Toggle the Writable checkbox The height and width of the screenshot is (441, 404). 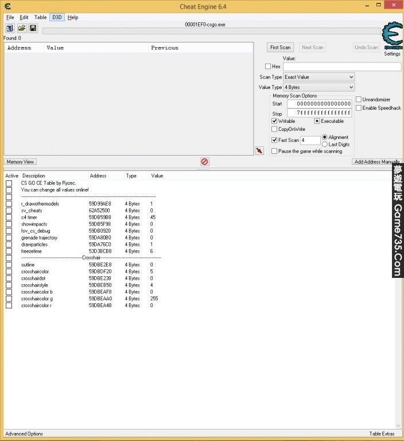(274, 121)
